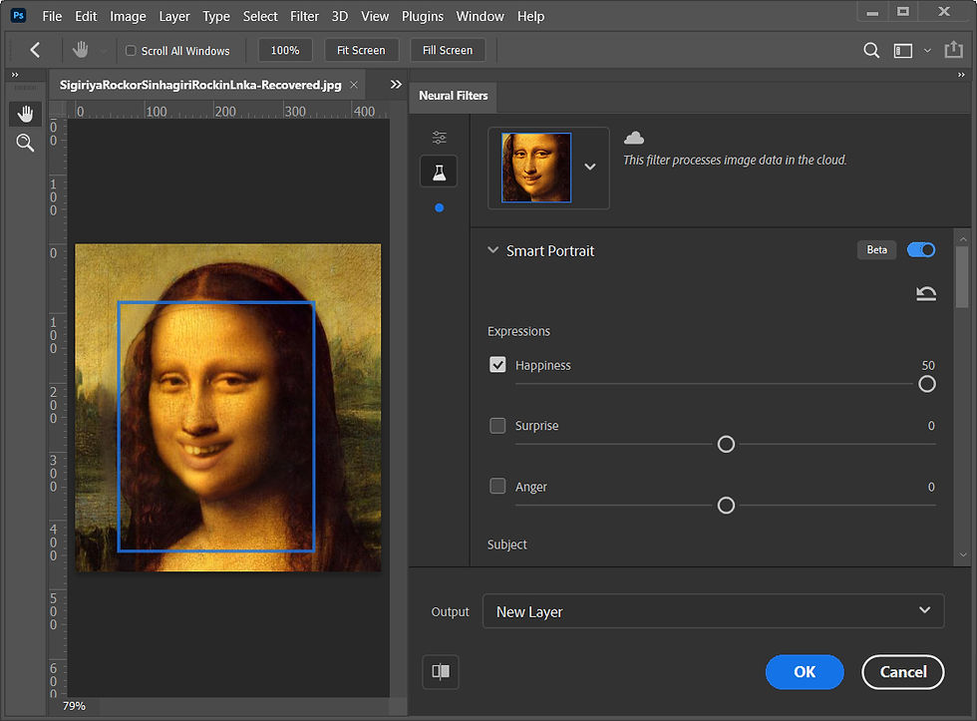Toggle the before/after preview icon
977x721 pixels.
(441, 671)
